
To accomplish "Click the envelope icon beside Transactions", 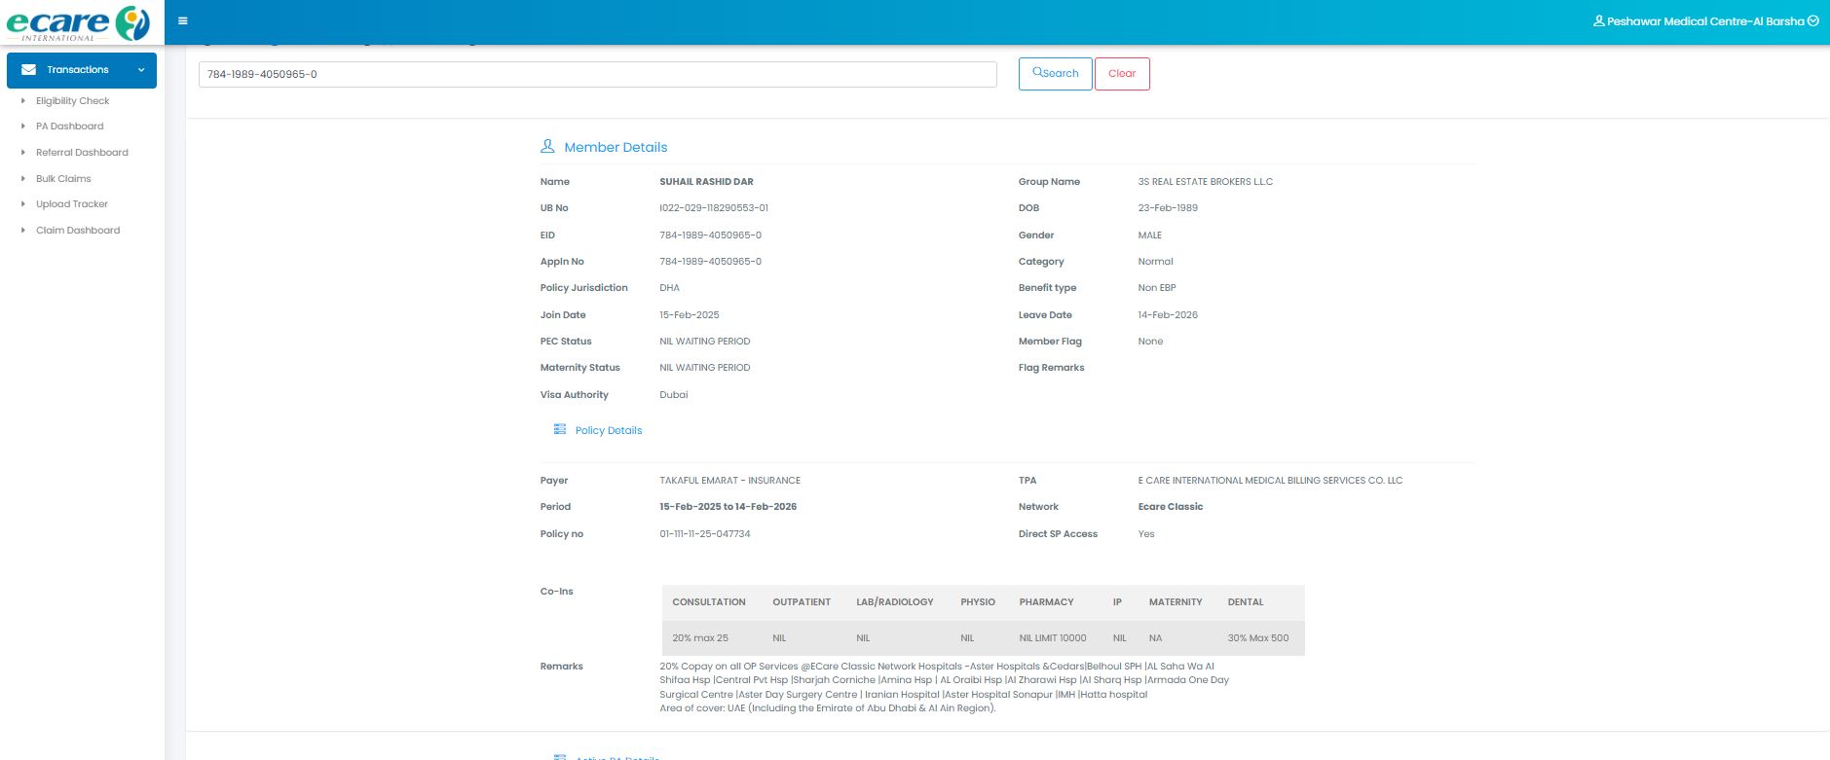I will (x=29, y=70).
